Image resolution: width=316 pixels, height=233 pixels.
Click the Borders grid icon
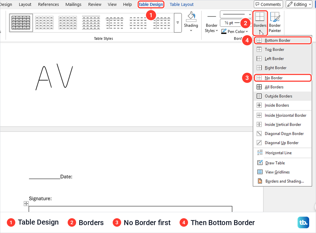point(260,17)
